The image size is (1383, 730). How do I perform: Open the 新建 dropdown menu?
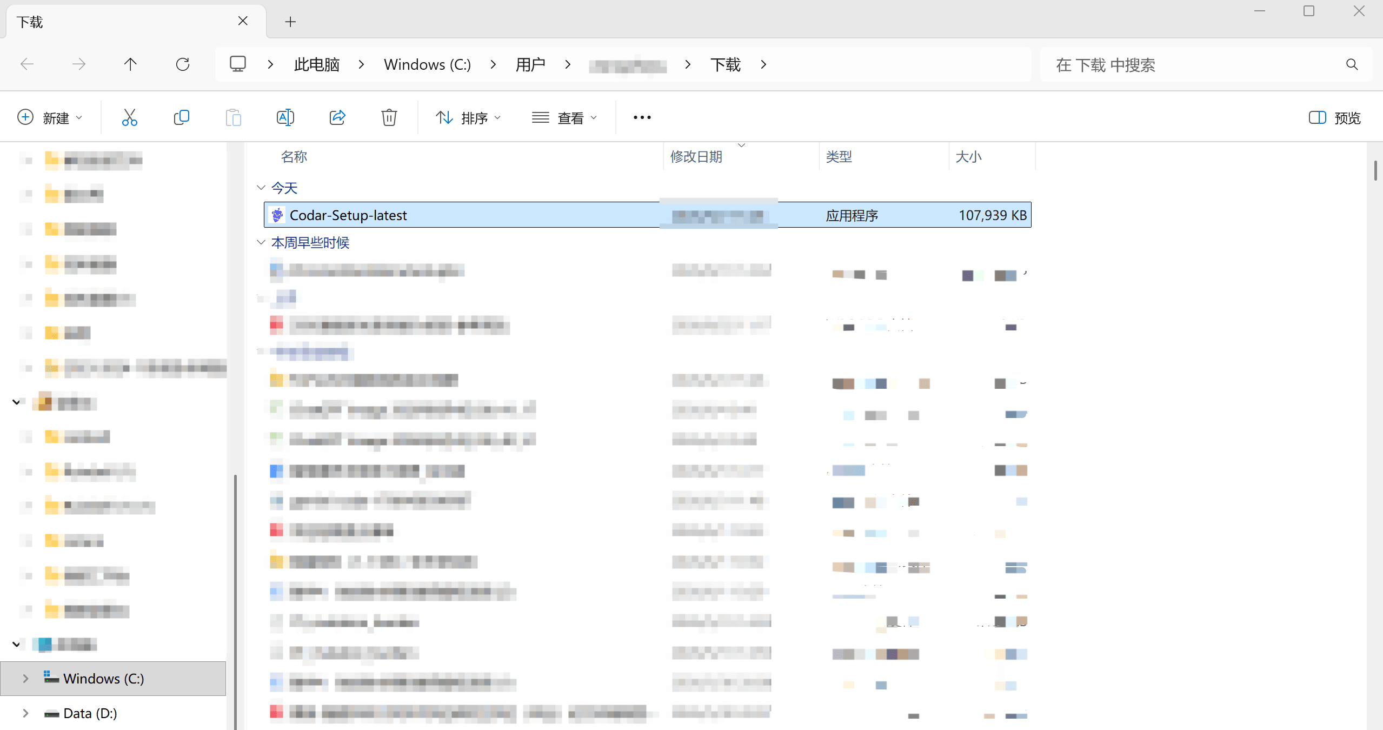pyautogui.click(x=50, y=118)
